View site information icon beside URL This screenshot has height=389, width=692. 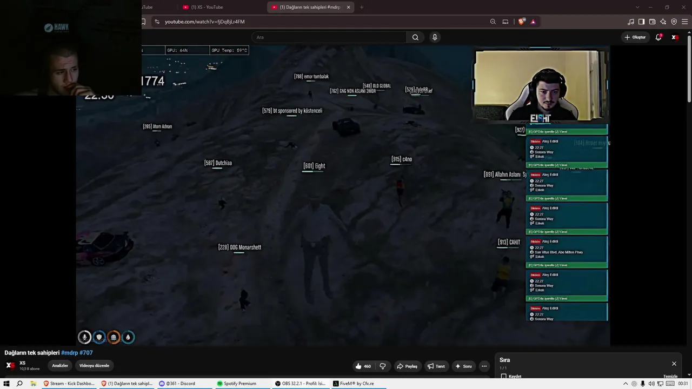point(157,22)
